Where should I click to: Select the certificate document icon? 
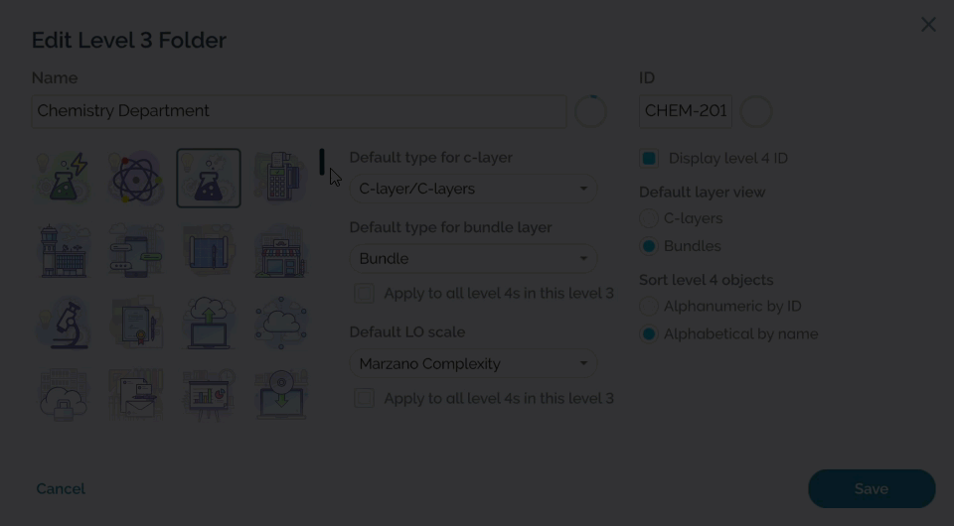tap(136, 323)
